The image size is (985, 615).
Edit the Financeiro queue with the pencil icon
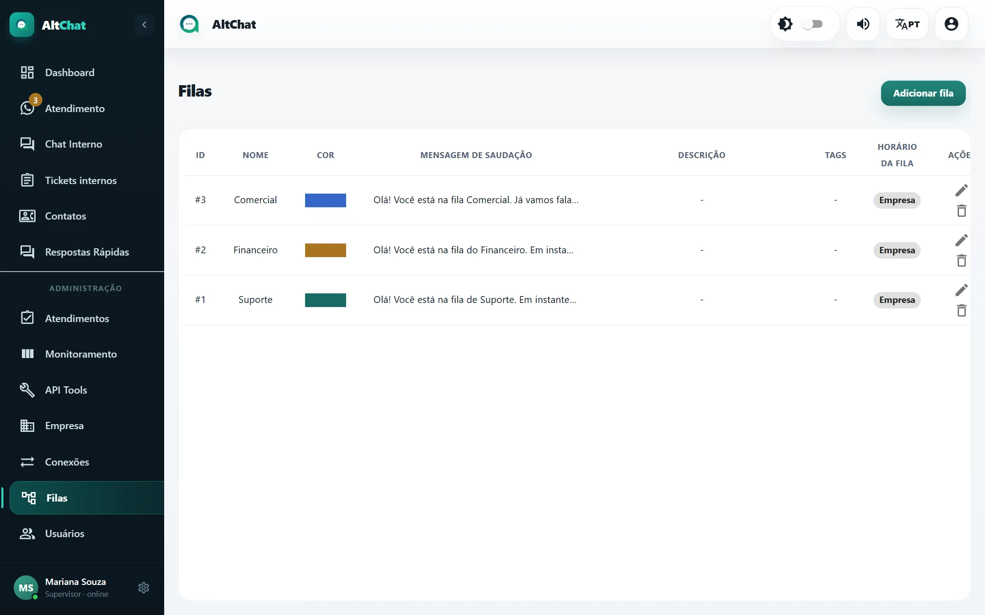tap(961, 240)
